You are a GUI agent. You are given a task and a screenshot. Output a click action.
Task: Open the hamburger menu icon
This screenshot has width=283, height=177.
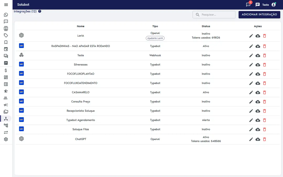[6, 5]
